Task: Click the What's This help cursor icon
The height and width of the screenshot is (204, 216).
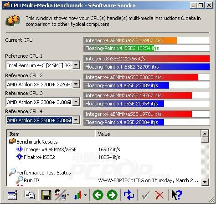Action: coord(177,195)
